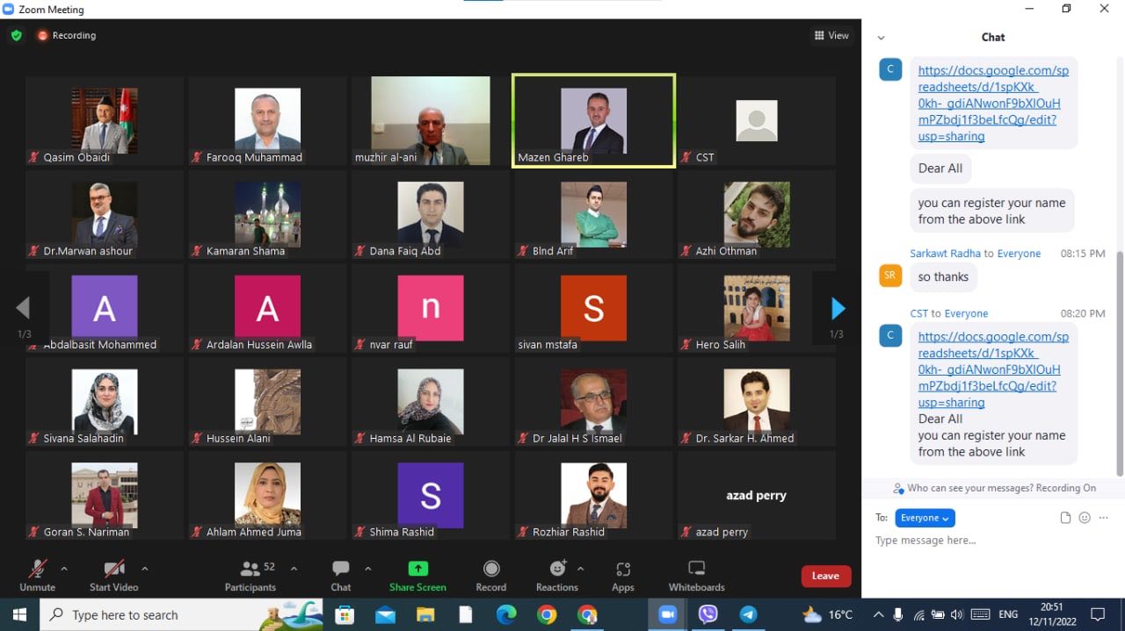Click 'CST to Everyone' sender label

tap(948, 313)
